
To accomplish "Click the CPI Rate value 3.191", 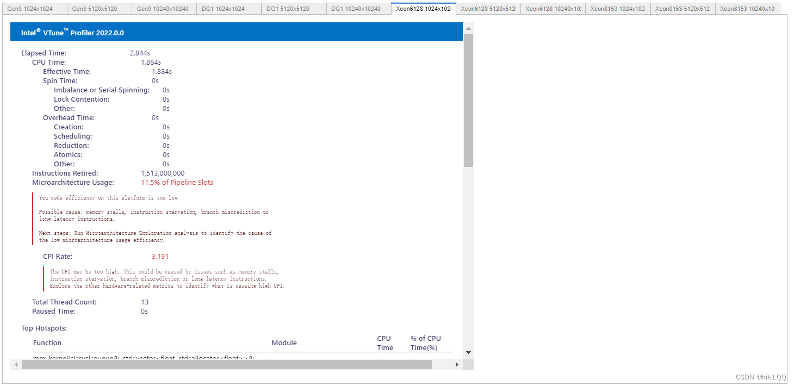I will (160, 257).
